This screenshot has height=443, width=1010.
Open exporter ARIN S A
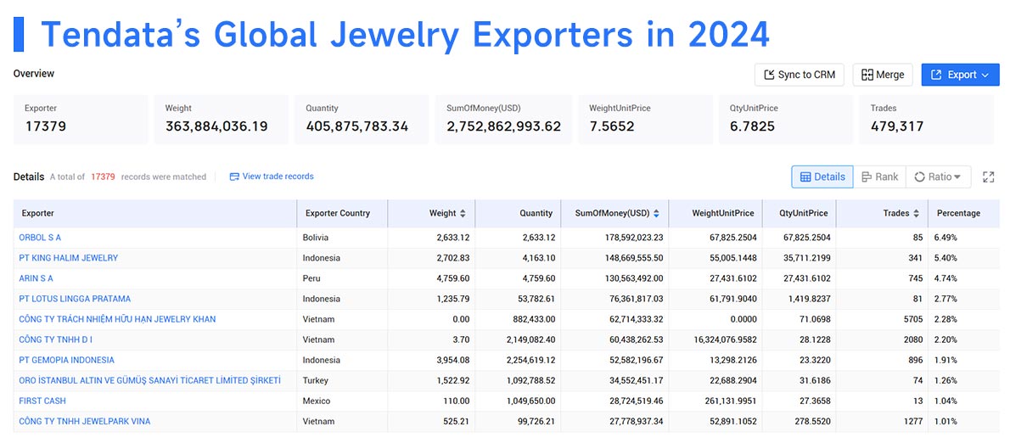(36, 279)
